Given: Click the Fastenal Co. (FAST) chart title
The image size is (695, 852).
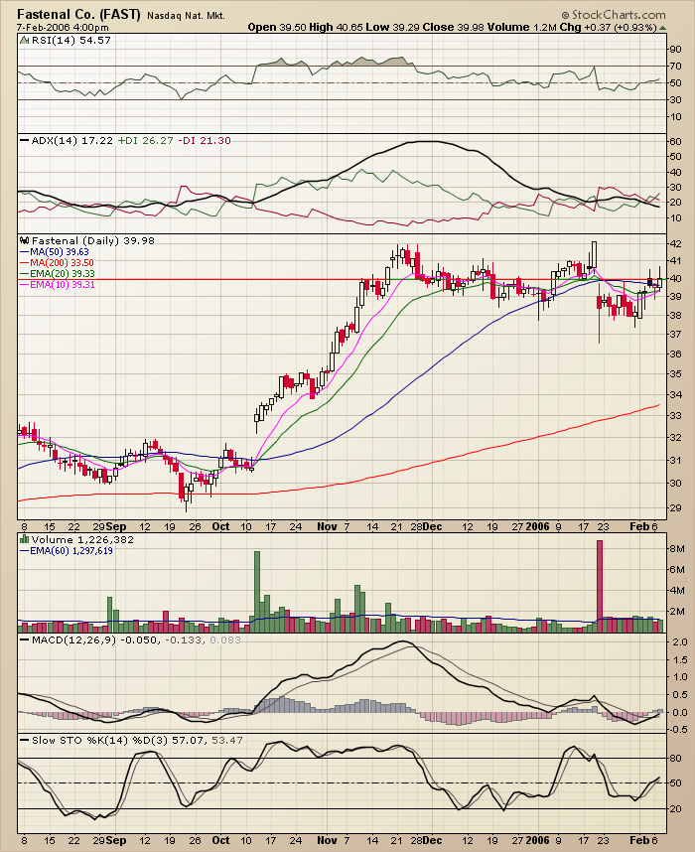Looking at the screenshot, I should 78,15.
